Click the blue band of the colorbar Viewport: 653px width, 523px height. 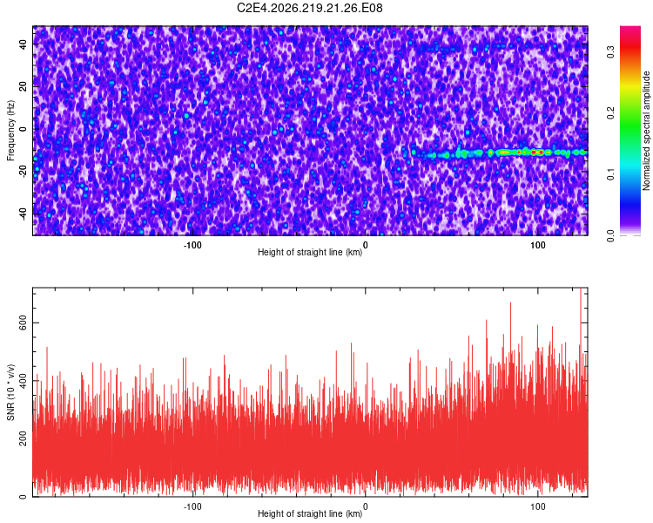630,200
